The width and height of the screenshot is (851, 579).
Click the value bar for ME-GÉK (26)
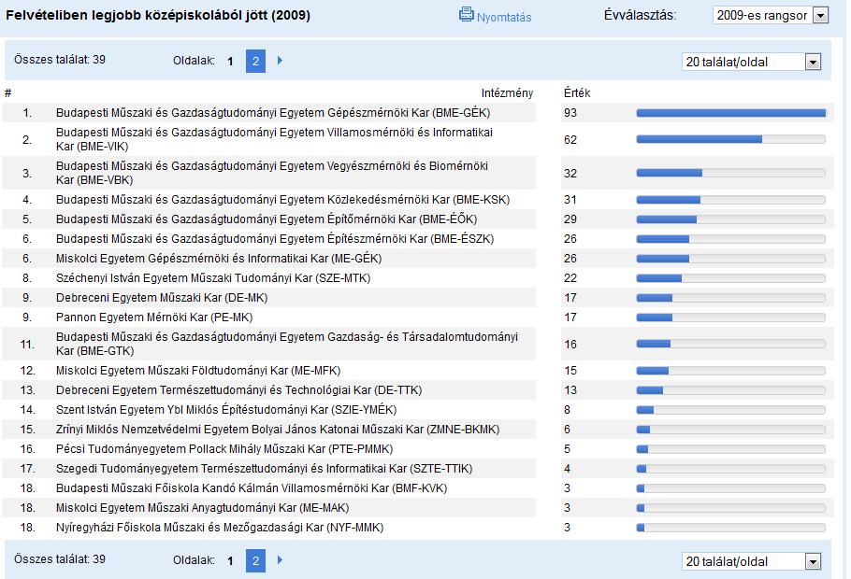click(731, 259)
